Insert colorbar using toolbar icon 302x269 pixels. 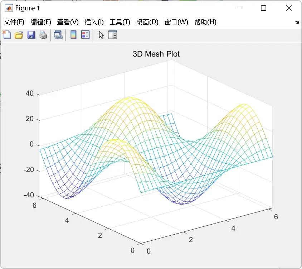point(73,35)
